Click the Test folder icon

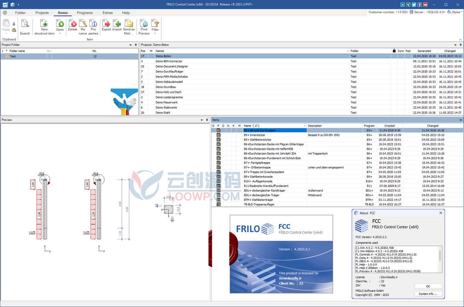coord(7,56)
